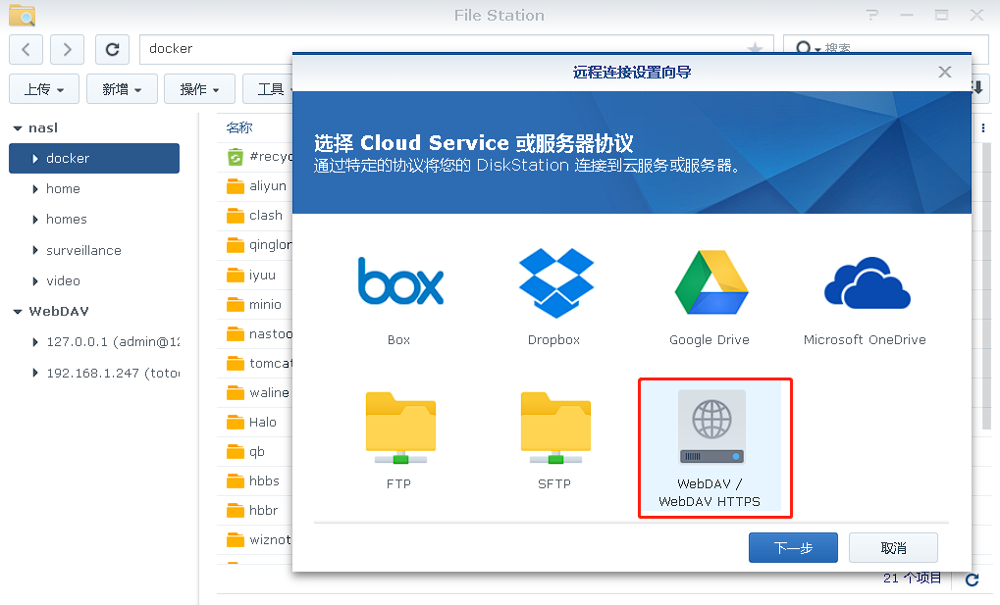Click the Halo folder icon
Viewport: 1000px width, 605px height.
[236, 422]
